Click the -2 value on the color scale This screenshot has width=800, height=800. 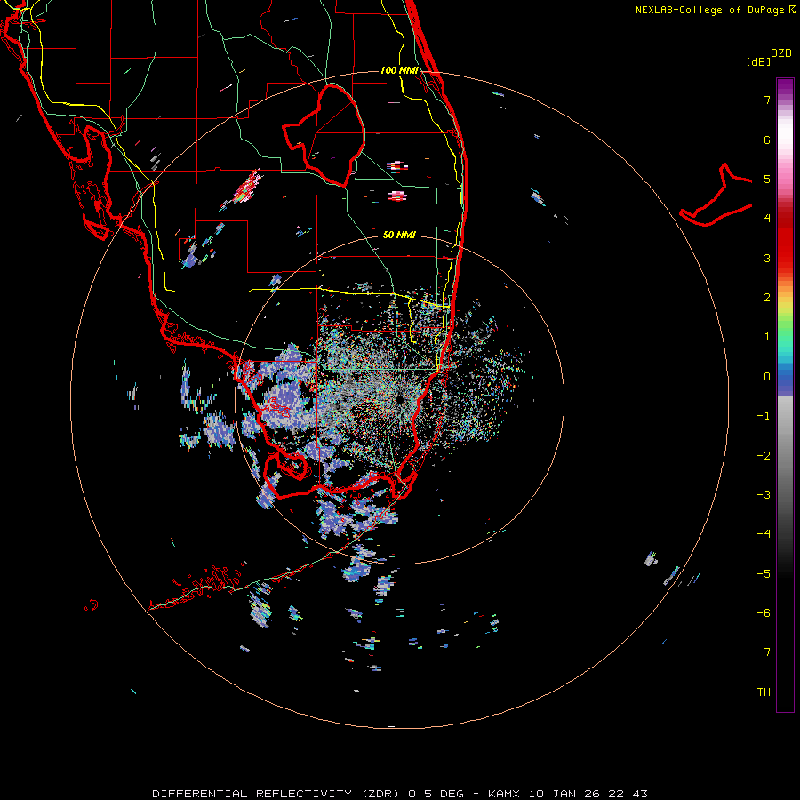[x=764, y=456]
